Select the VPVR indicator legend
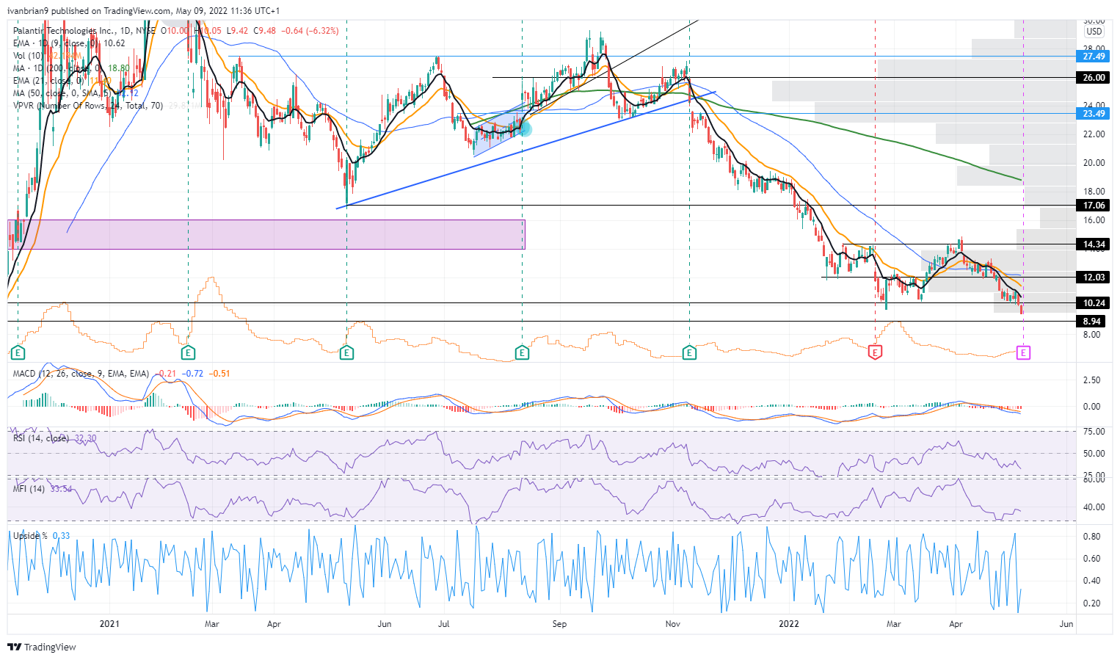Screen dimensions: 1120x660 tap(88, 106)
